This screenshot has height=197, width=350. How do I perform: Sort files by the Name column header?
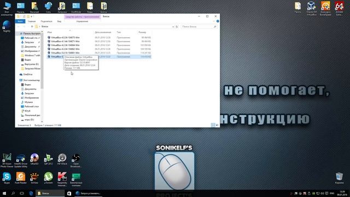50,32
